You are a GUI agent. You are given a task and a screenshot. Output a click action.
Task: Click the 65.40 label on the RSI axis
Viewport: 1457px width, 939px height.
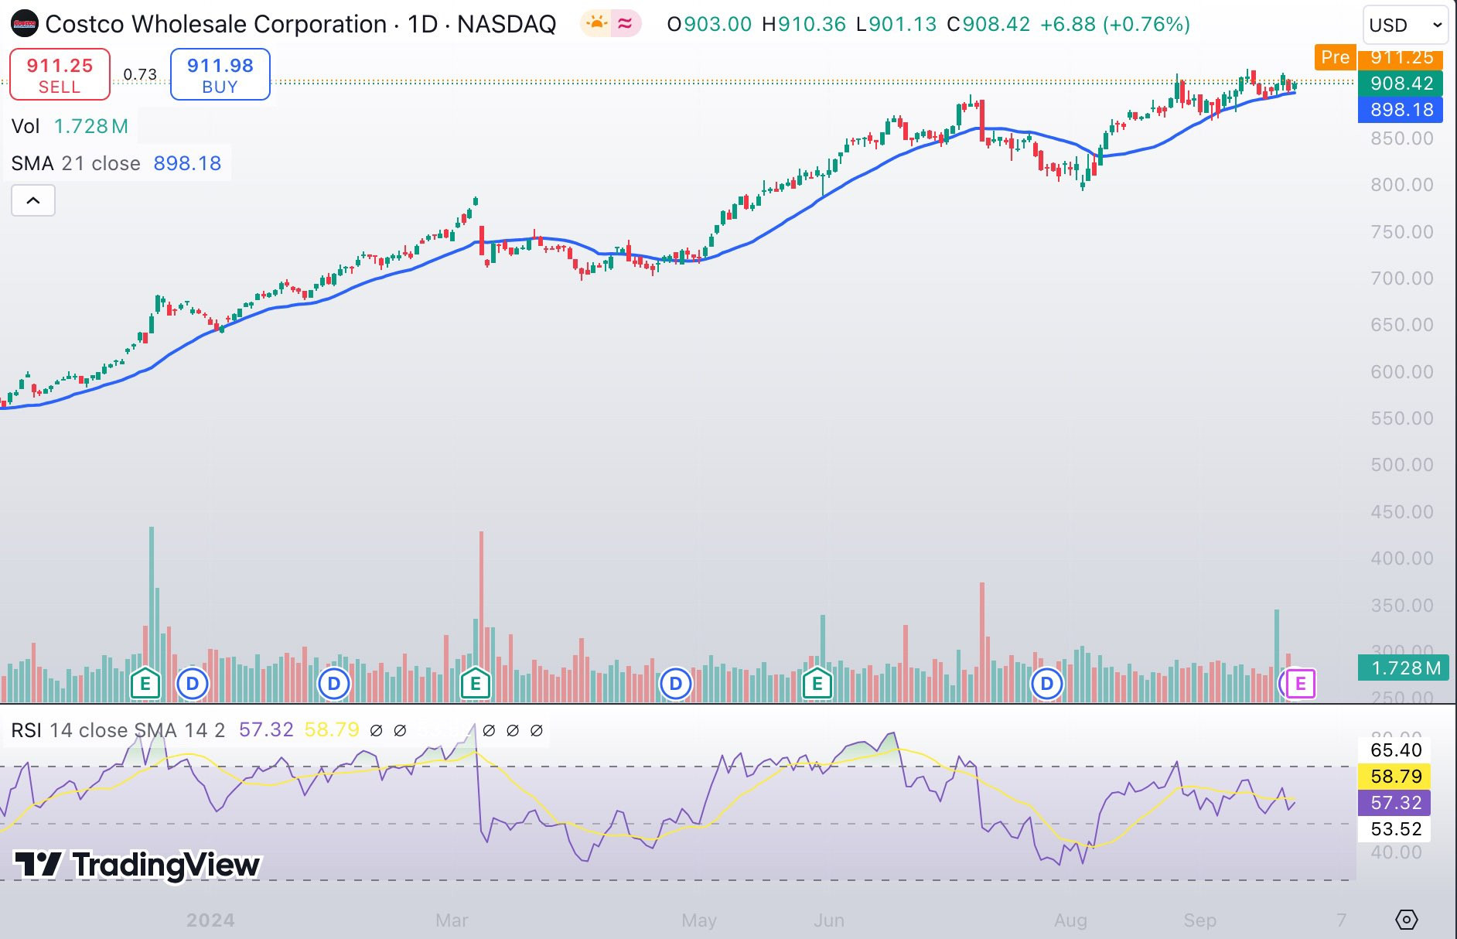click(x=1396, y=750)
